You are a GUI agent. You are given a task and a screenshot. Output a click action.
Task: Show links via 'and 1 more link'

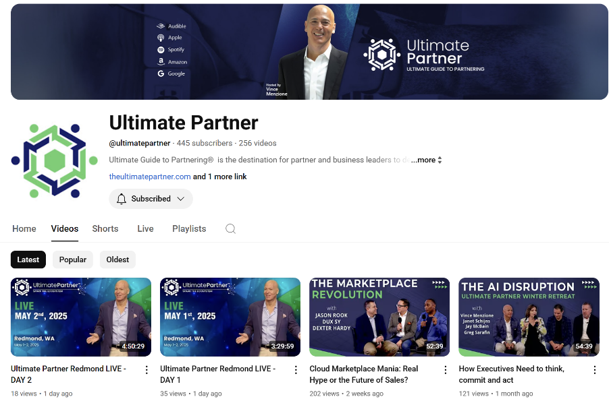220,177
